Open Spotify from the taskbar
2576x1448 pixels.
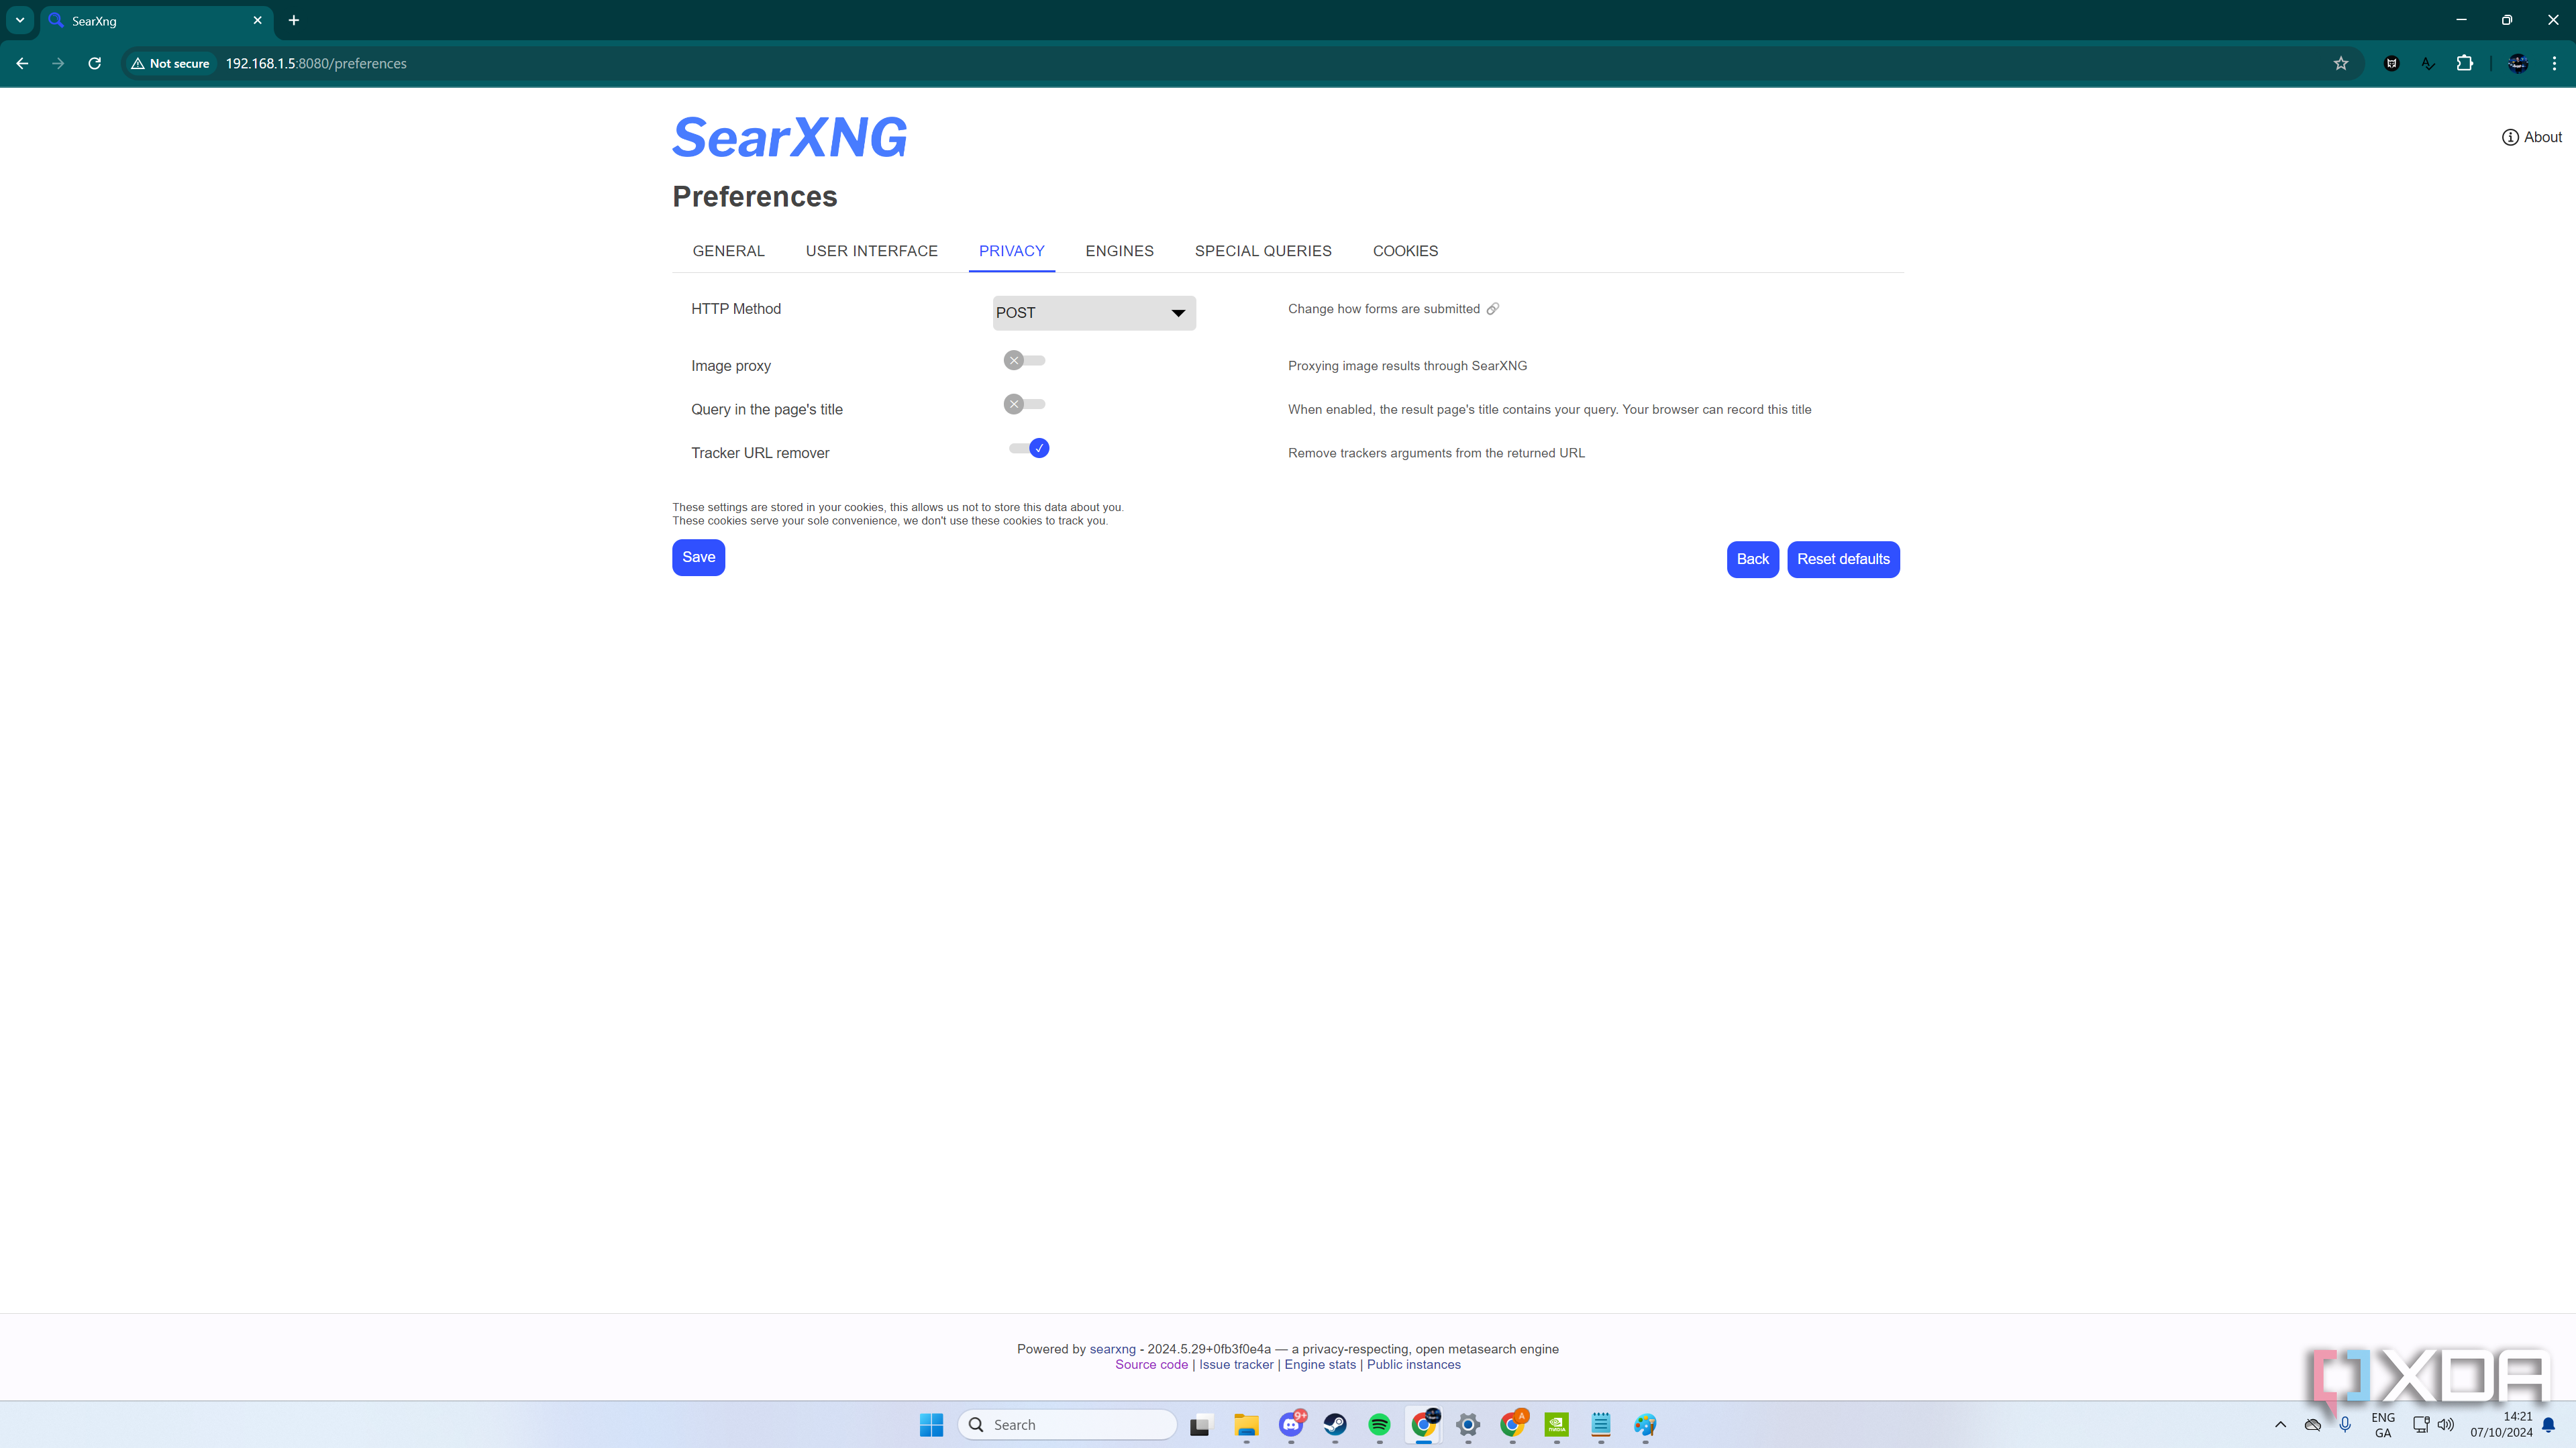pos(1379,1425)
